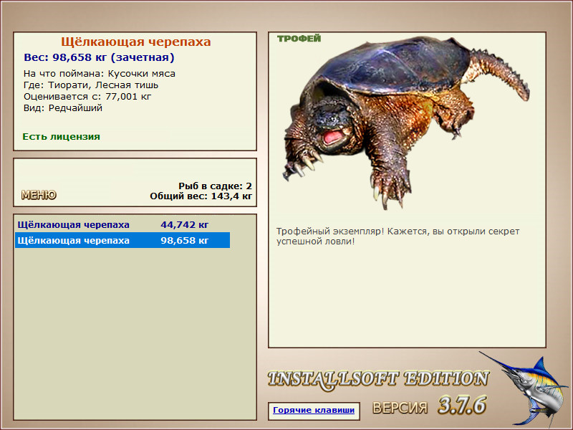Click the snapping turtle trophy picture

[406, 123]
